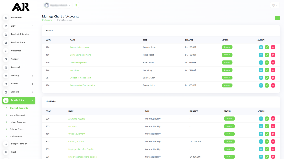
Task: Open Journal Account submenu item
Action: 17,115
